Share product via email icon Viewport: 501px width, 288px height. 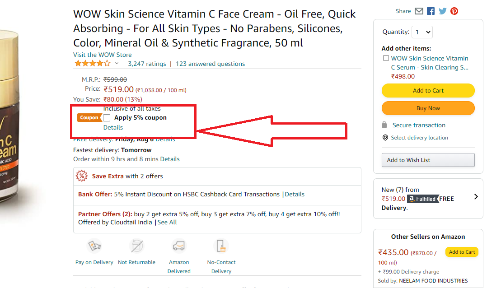click(x=419, y=11)
